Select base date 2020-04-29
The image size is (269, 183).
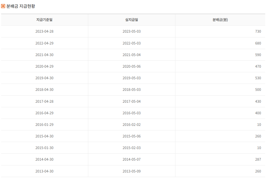45,66
